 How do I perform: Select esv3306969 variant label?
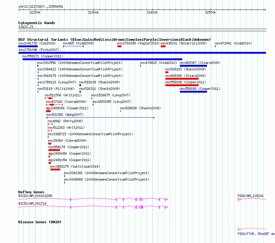[107, 179]
